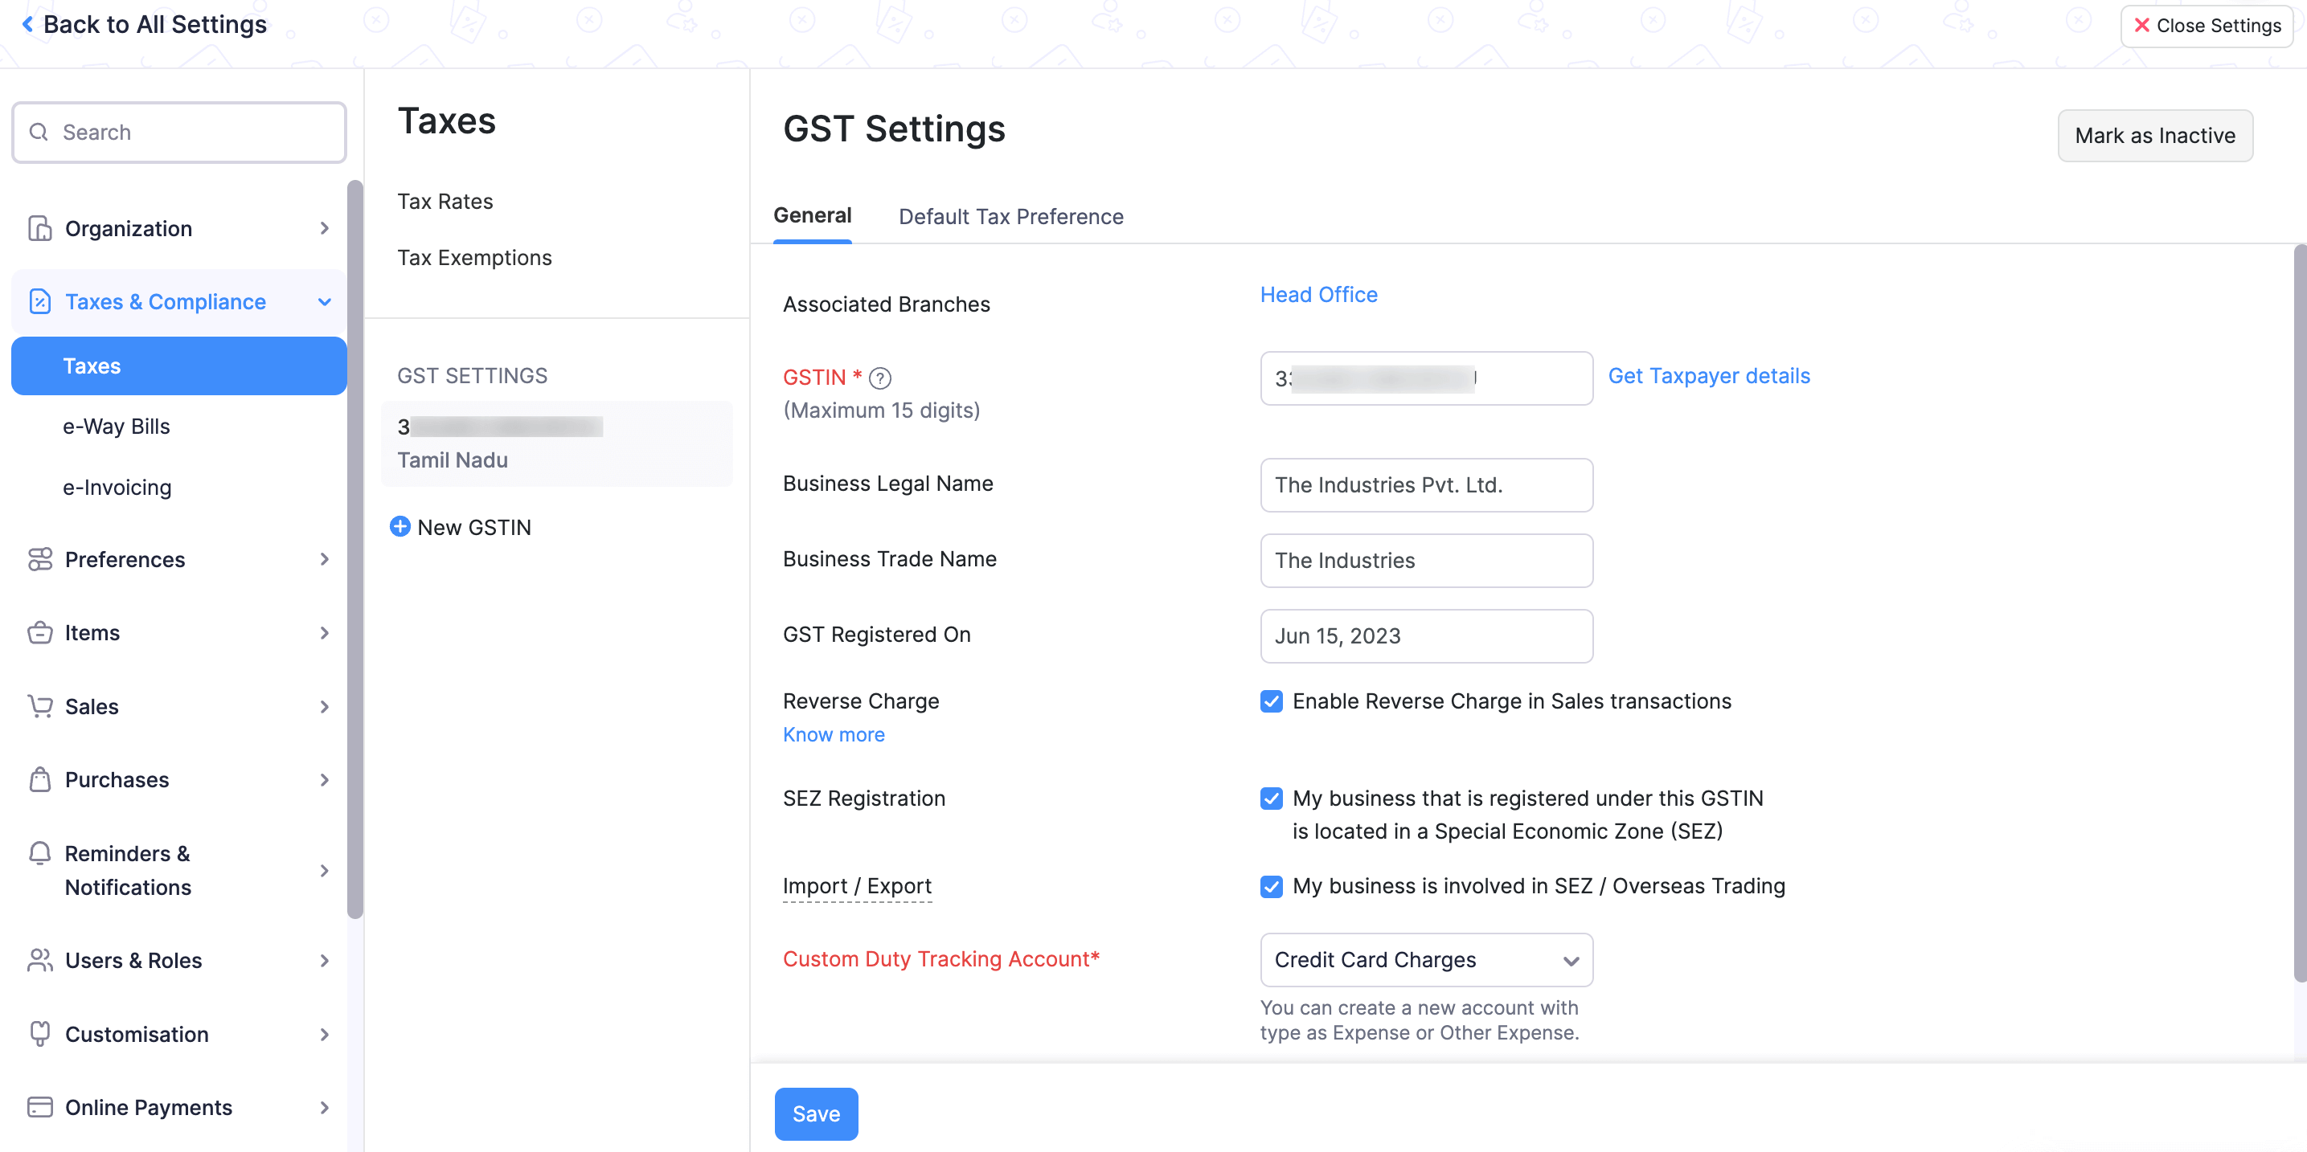The width and height of the screenshot is (2307, 1152).
Task: Uncheck My business is involved in SEZ trading
Action: point(1271,886)
